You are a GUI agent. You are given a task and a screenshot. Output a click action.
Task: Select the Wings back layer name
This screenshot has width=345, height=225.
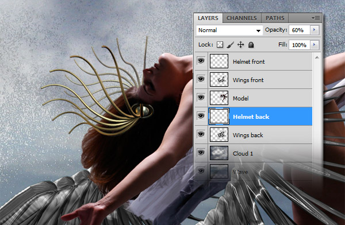(x=248, y=135)
